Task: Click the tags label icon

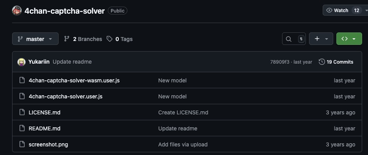Action: tap(109, 39)
